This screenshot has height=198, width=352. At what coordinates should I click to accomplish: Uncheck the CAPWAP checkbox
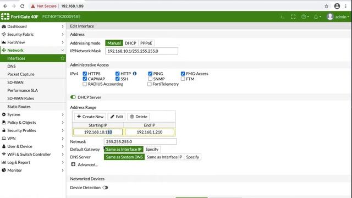85,79
